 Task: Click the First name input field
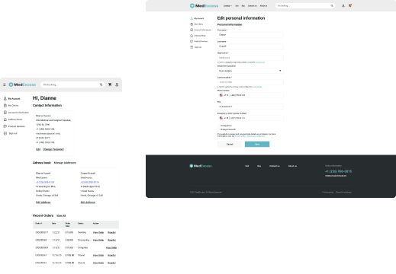[x=250, y=35]
